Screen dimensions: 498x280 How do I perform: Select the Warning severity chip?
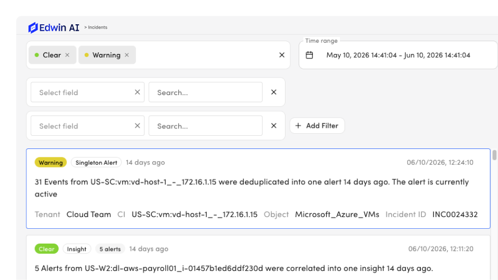(107, 55)
